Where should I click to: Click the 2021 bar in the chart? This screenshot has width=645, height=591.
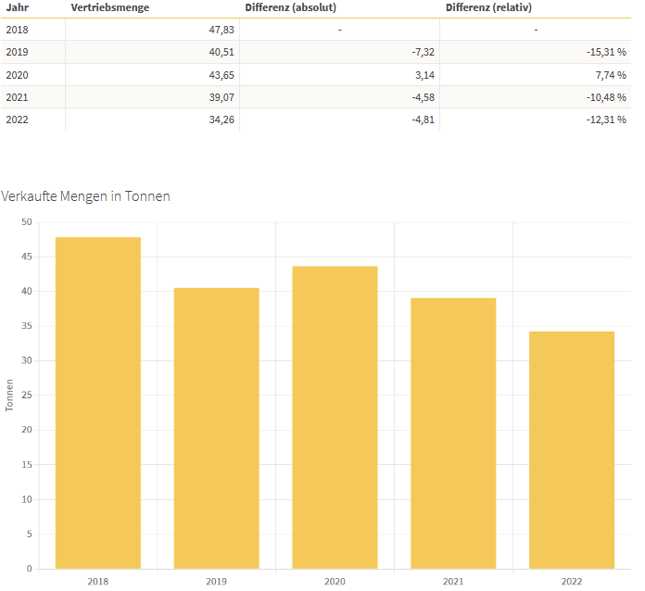pyautogui.click(x=453, y=434)
